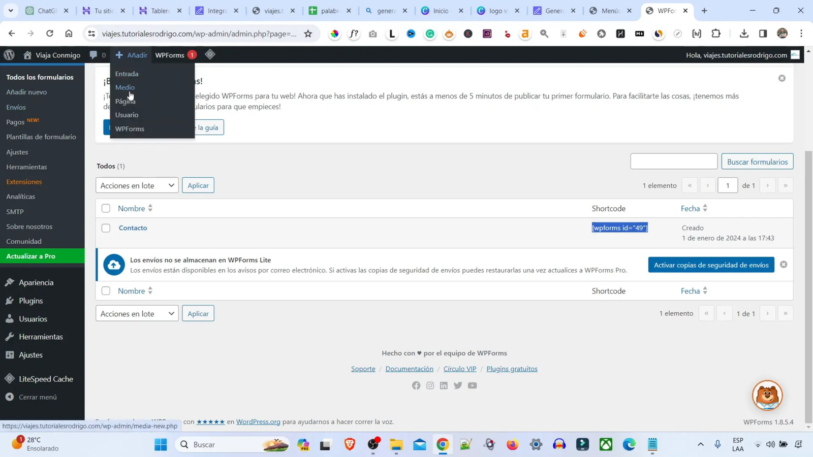Check the Contacto form row checkbox
This screenshot has width=813, height=457.
click(106, 228)
